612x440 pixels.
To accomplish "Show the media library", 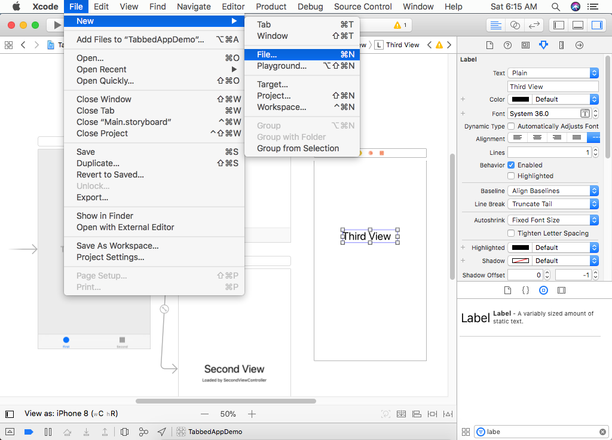I will (561, 290).
